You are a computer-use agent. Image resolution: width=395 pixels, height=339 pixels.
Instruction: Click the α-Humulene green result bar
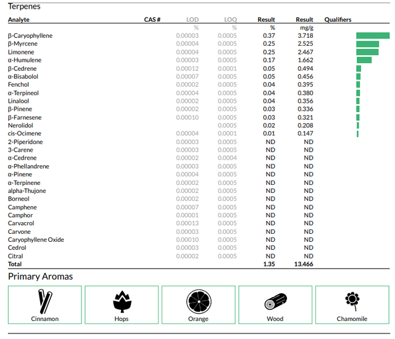[x=364, y=60]
